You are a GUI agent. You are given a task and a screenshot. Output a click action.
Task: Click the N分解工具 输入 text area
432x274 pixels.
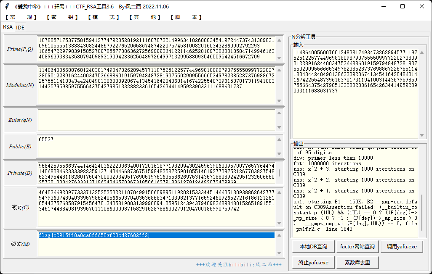(355, 93)
